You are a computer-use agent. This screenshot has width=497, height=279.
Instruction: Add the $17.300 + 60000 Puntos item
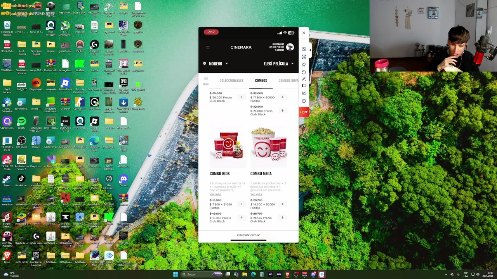282,97
